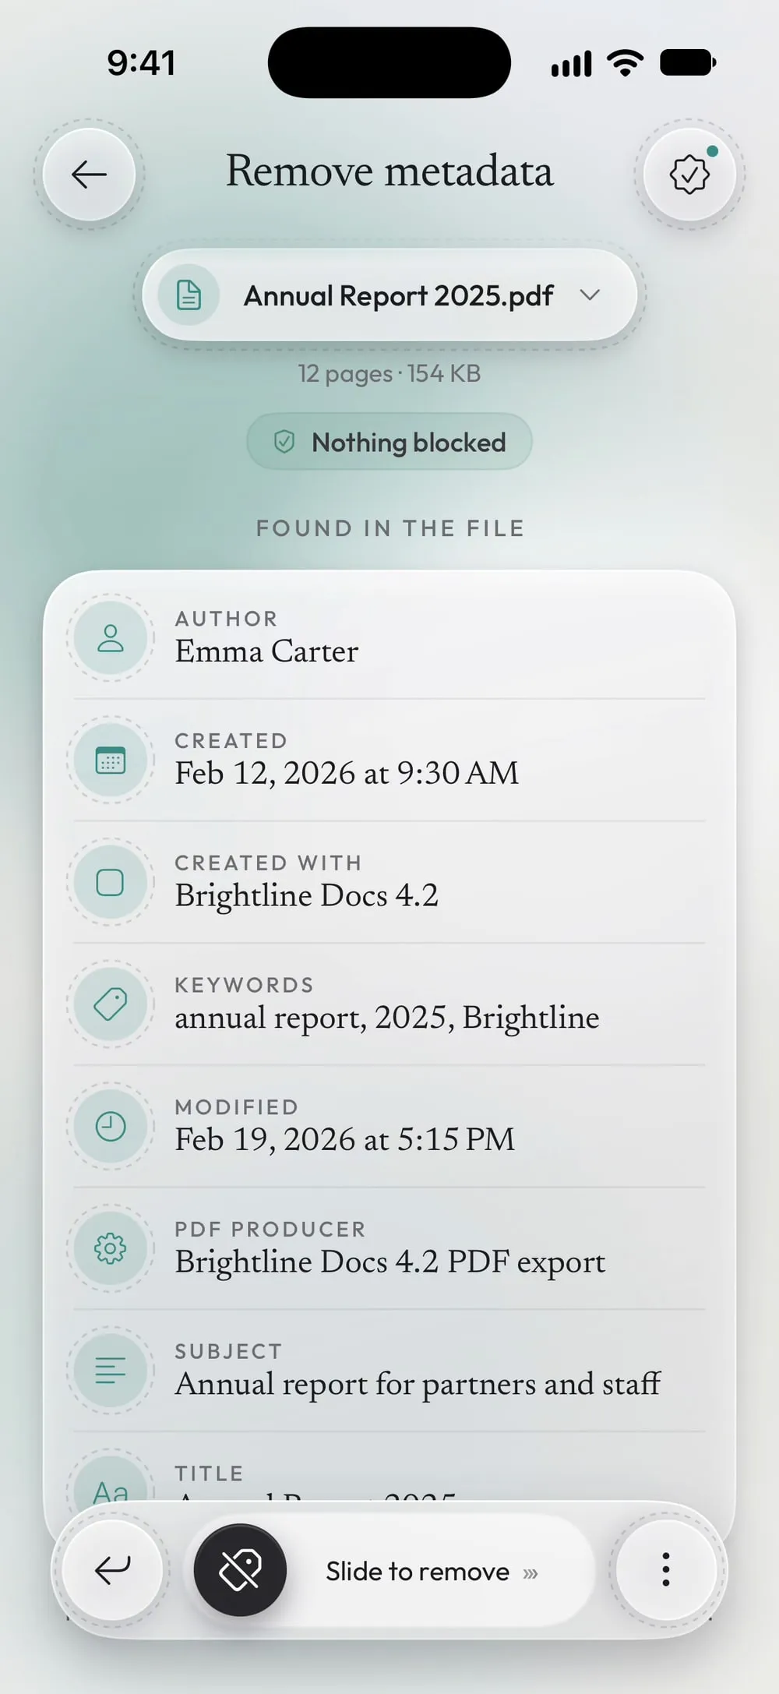
Task: Tap the return arrow button in bottom bar
Action: [x=112, y=1570]
